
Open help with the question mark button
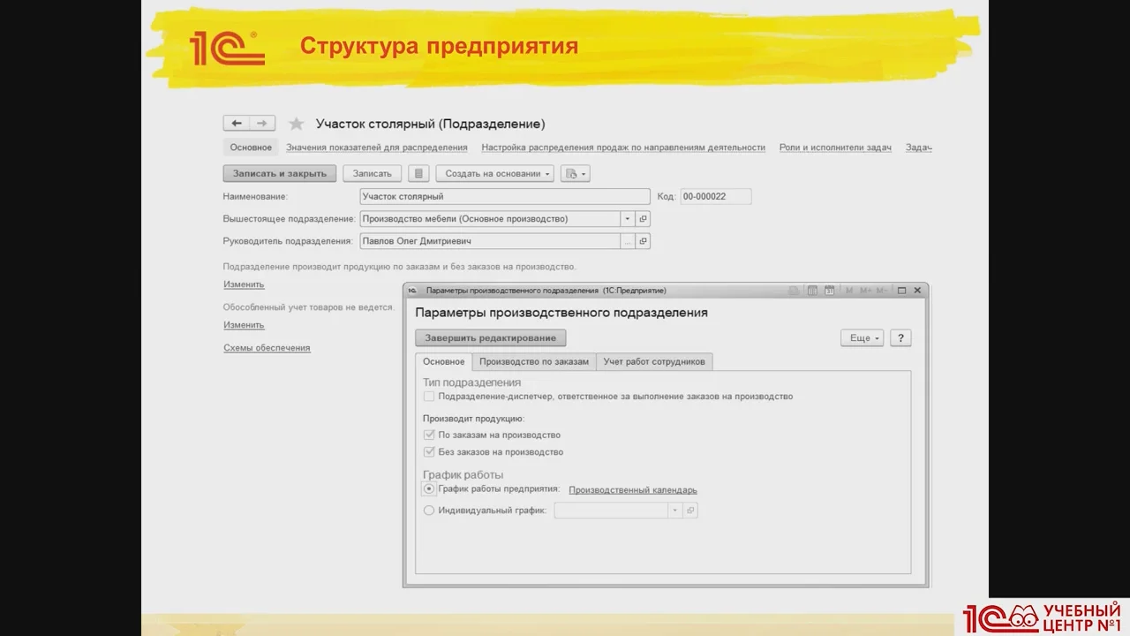tap(900, 337)
